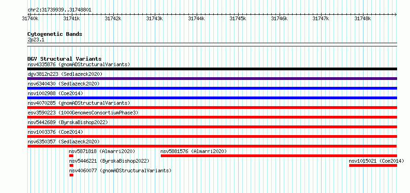410x193 pixels.
Task: Click the nsv1015021 red variant bar
Action: coord(373,165)
